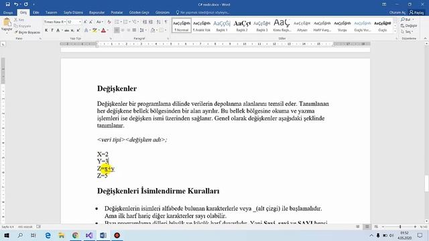Open text effects and typography
This screenshot has height=241, width=429.
tap(86, 30)
